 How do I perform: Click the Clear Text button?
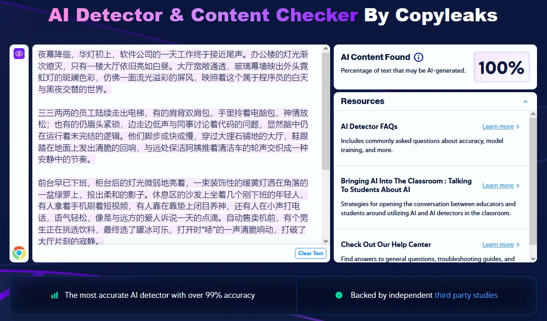[311, 253]
